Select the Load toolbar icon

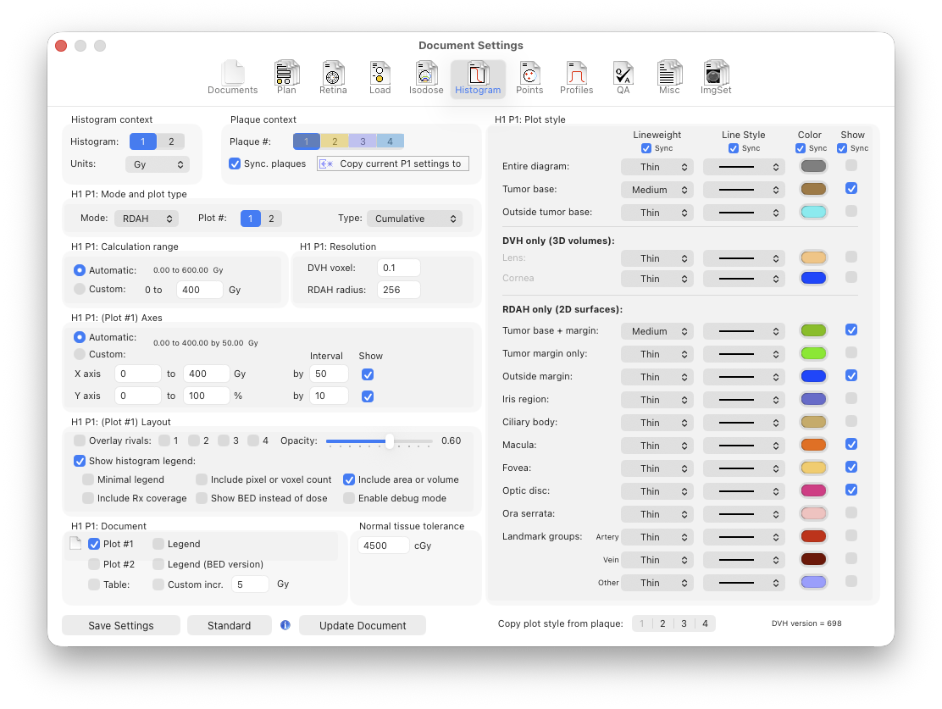[x=380, y=77]
